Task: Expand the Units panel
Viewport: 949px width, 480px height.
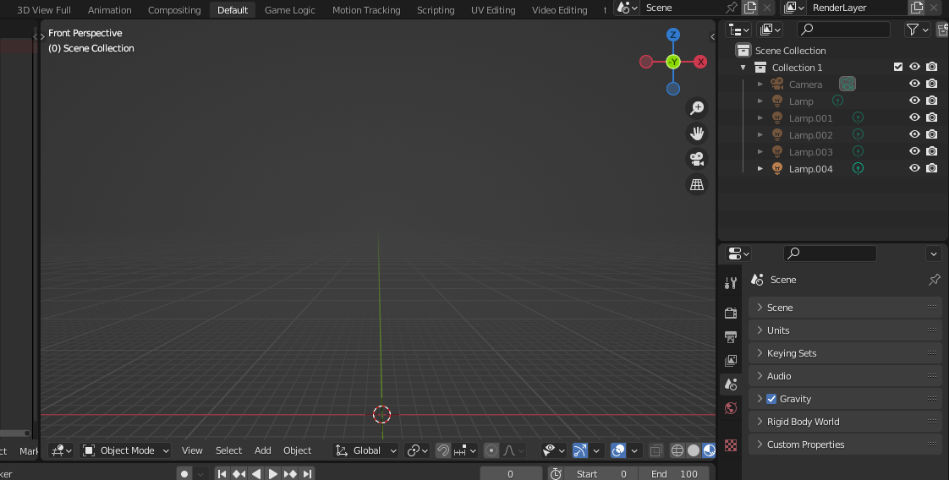Action: 845,330
